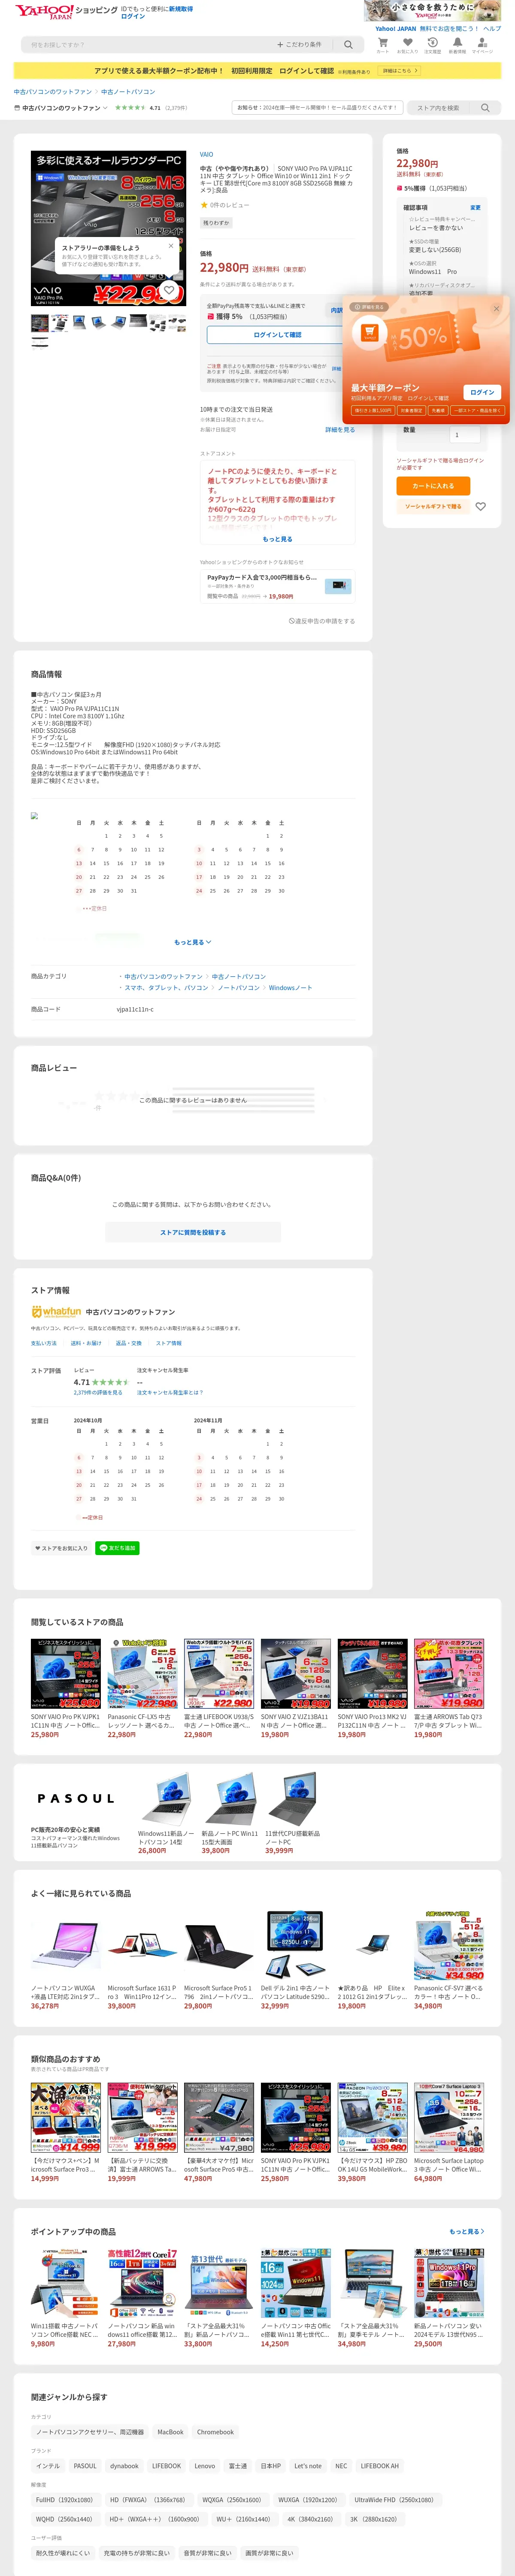Image resolution: width=515 pixels, height=2576 pixels.
Task: Open the 内訳 point breakdown
Action: (x=336, y=310)
